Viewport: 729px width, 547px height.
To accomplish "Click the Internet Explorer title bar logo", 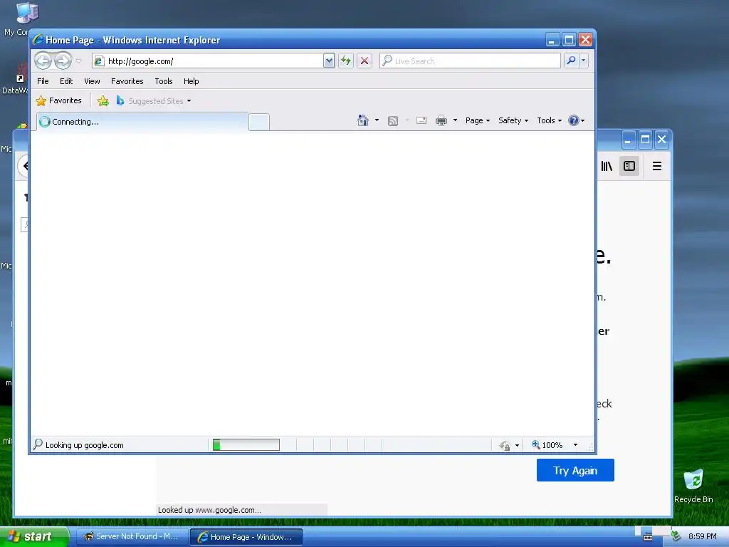I will (38, 40).
